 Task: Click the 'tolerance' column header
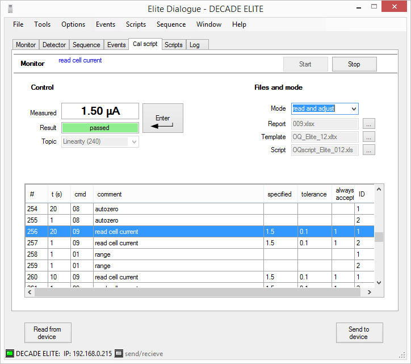click(314, 194)
